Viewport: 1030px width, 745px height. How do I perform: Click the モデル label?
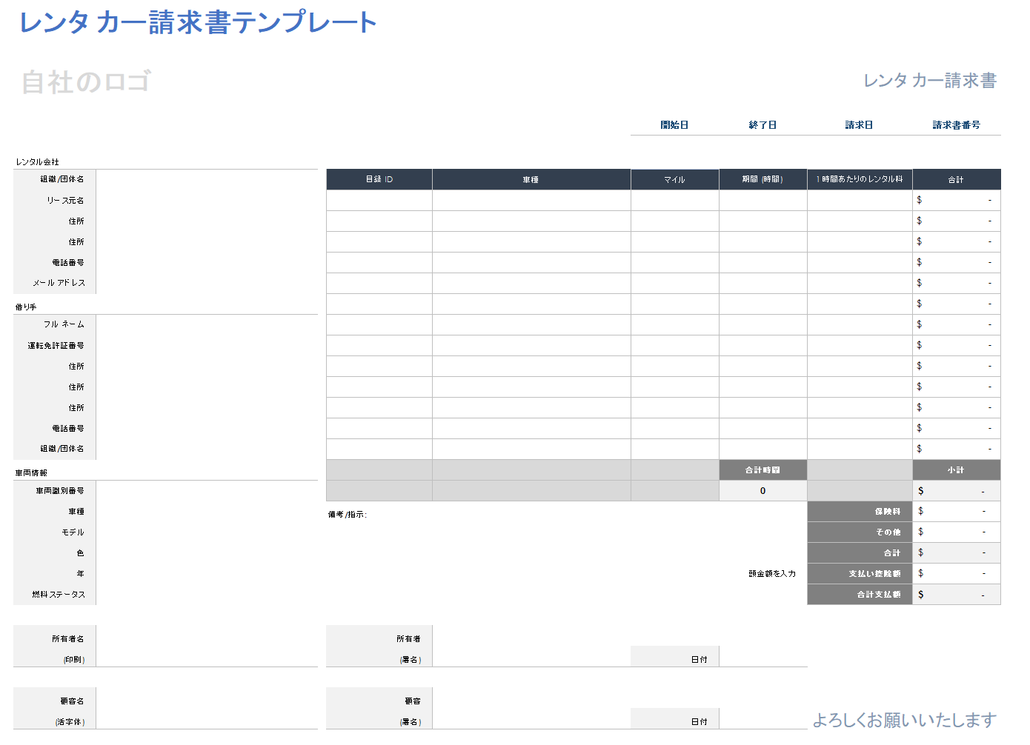73,532
